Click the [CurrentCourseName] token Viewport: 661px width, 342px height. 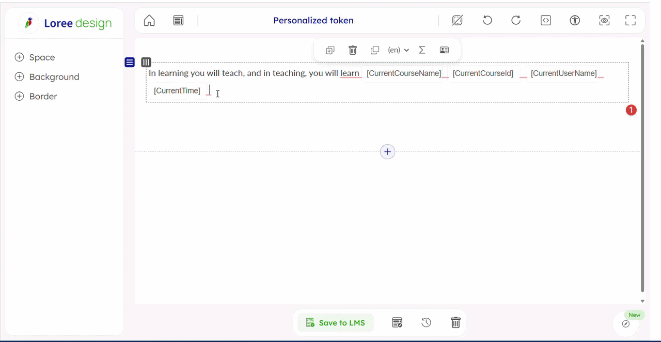tap(404, 73)
